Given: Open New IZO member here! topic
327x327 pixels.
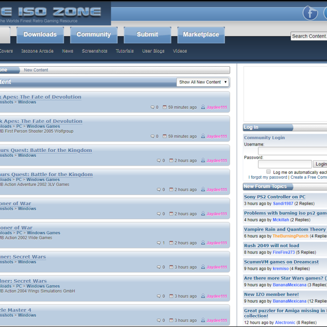Looking at the screenshot, I should coord(271,295).
